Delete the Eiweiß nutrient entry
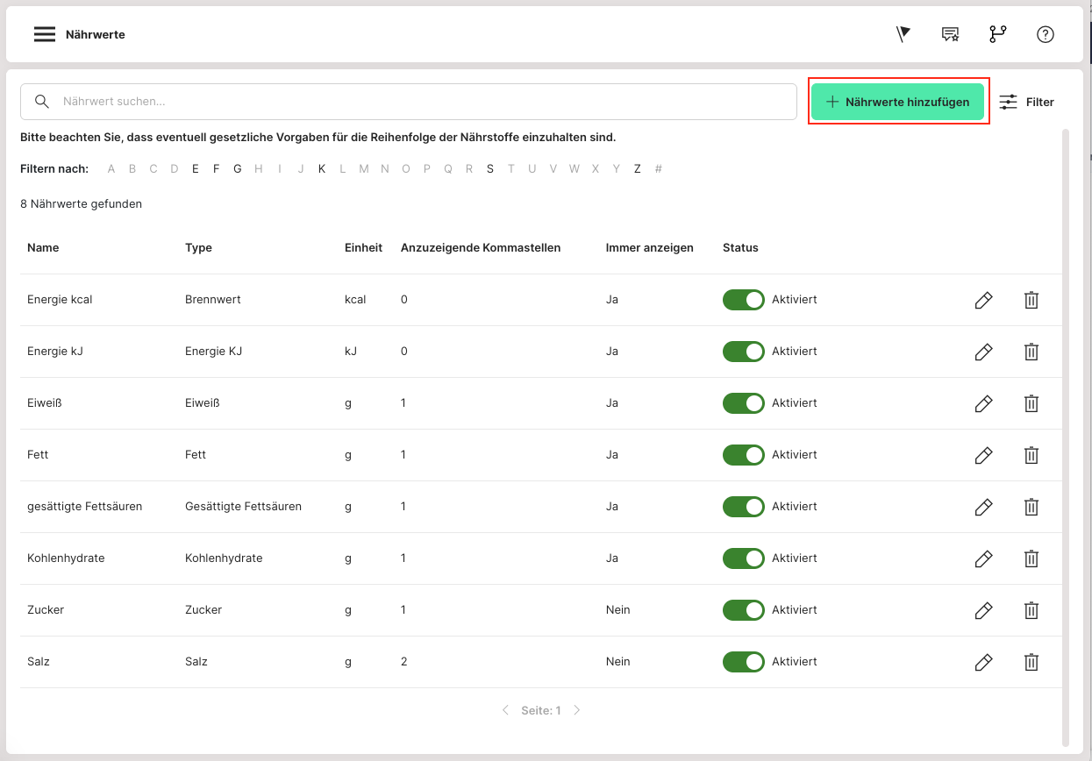This screenshot has height=761, width=1092. tap(1031, 403)
